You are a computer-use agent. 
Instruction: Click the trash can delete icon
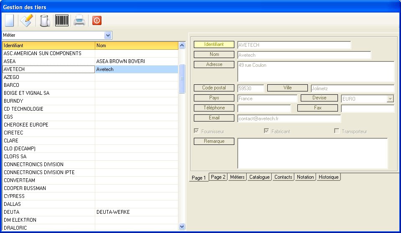[44, 20]
